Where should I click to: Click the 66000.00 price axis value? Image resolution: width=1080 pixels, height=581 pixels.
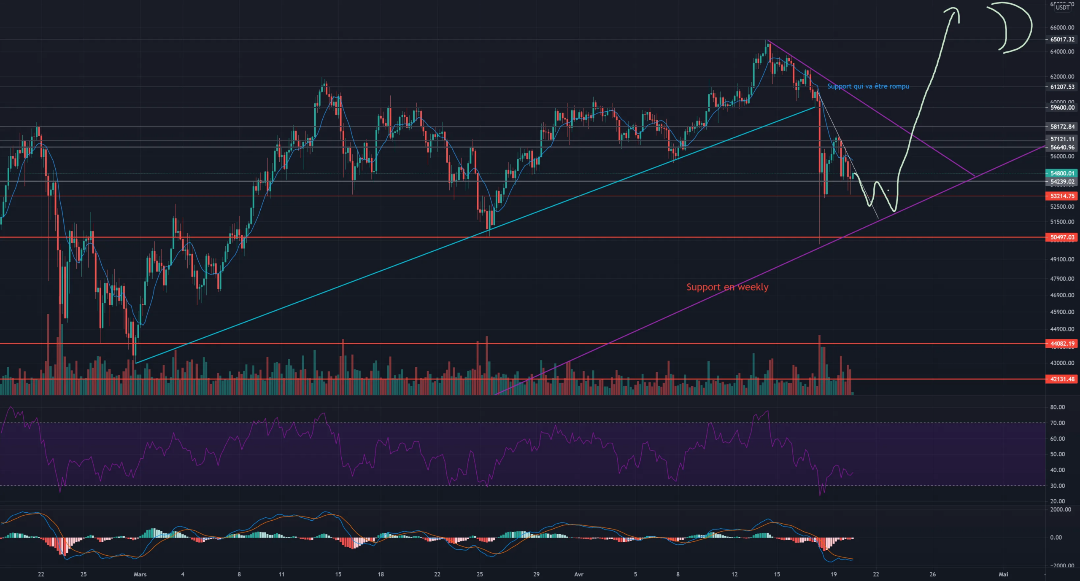(1062, 28)
